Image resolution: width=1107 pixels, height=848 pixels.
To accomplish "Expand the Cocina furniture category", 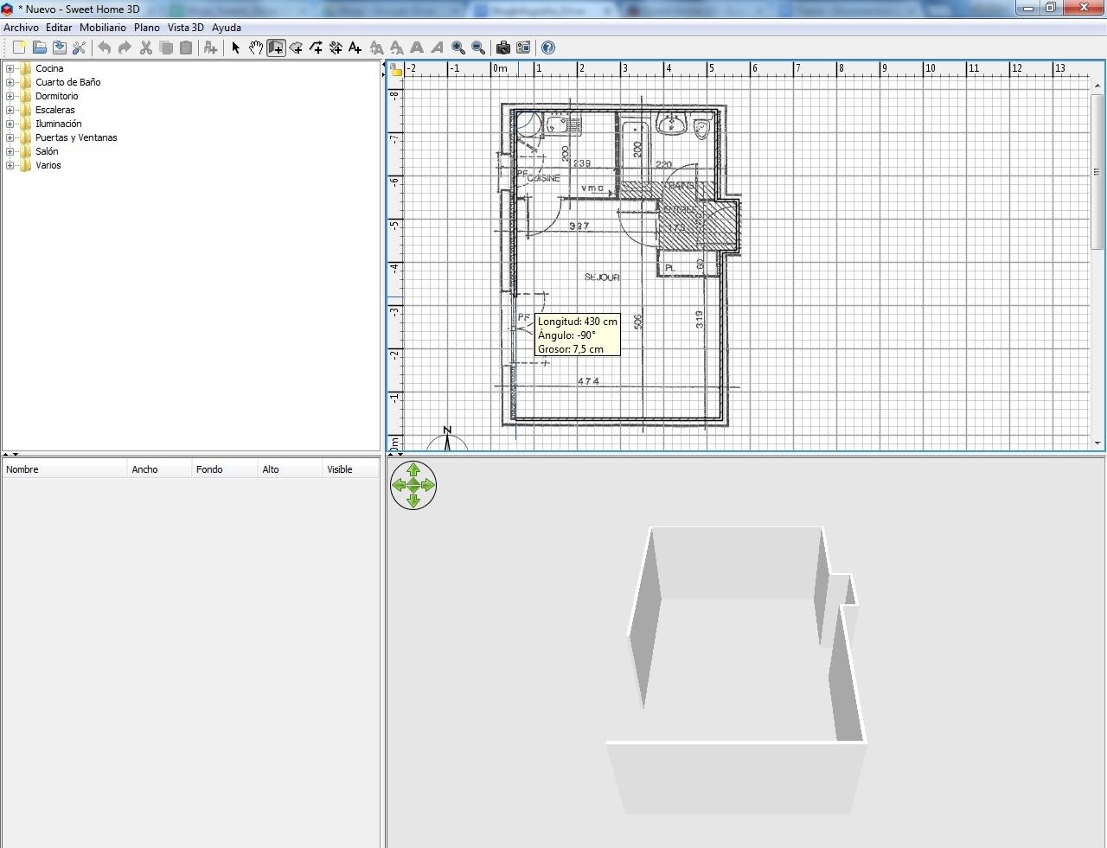I will coord(9,68).
